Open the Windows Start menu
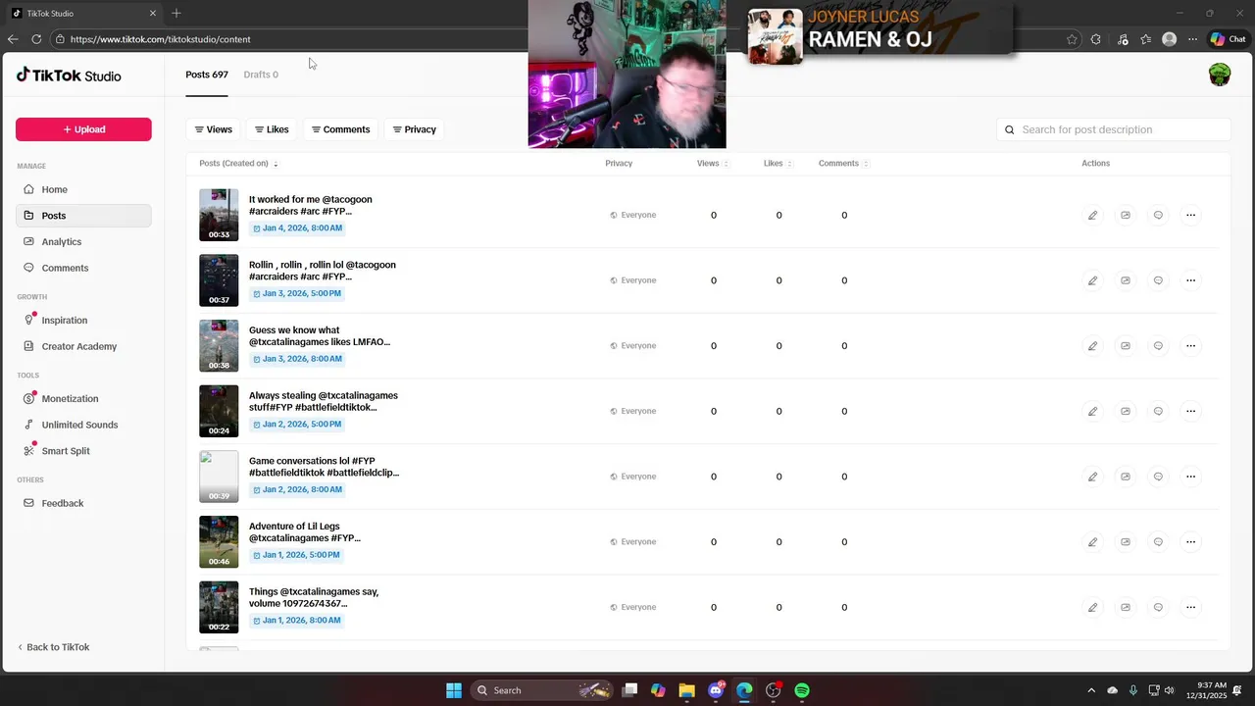The height and width of the screenshot is (706, 1255). point(454,690)
